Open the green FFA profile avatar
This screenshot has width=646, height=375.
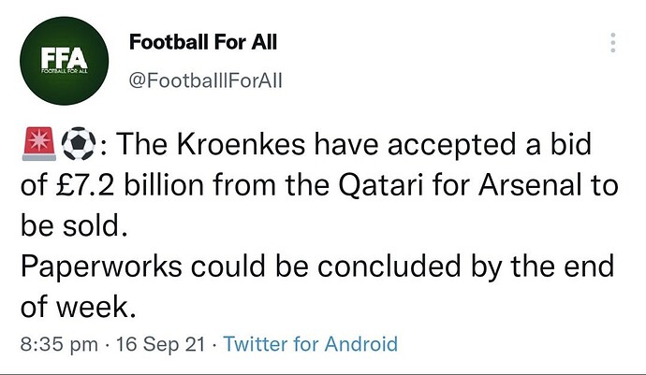tap(65, 61)
